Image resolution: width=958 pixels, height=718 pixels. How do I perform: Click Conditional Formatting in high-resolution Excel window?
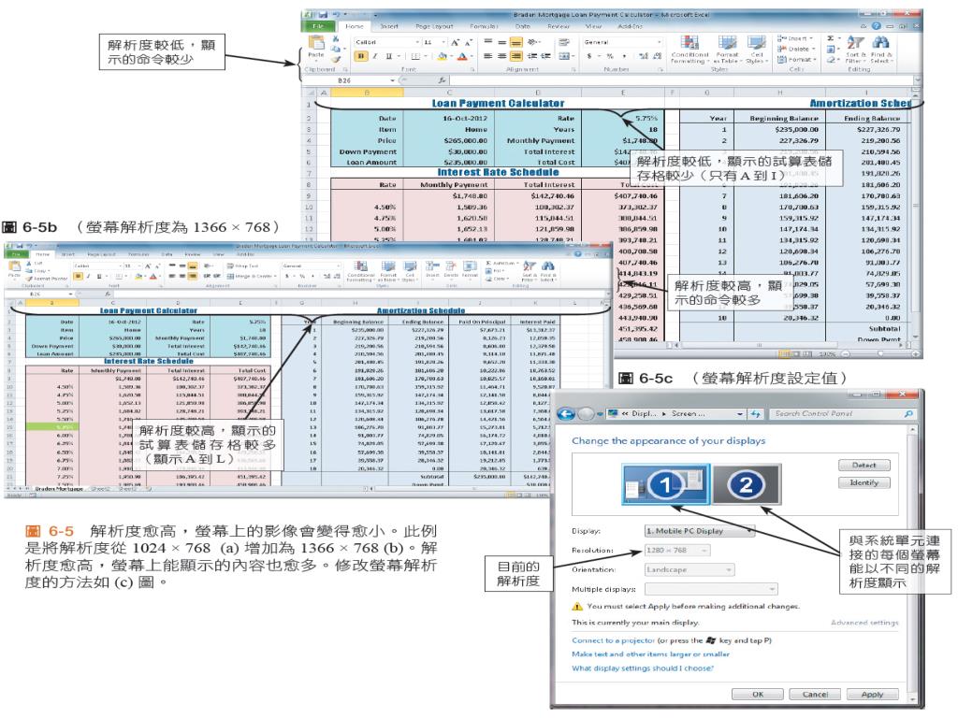tap(360, 271)
